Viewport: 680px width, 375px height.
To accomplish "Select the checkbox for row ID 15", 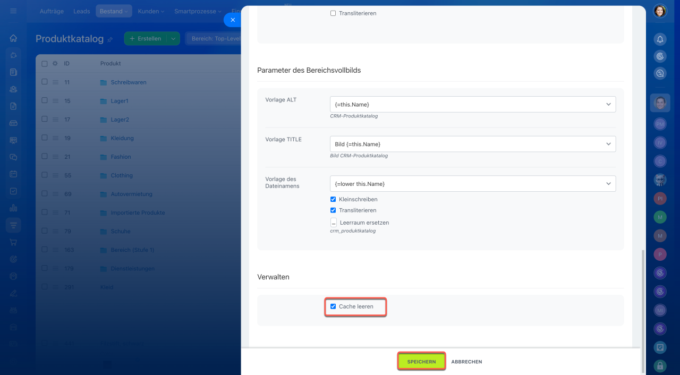I will pyautogui.click(x=45, y=101).
